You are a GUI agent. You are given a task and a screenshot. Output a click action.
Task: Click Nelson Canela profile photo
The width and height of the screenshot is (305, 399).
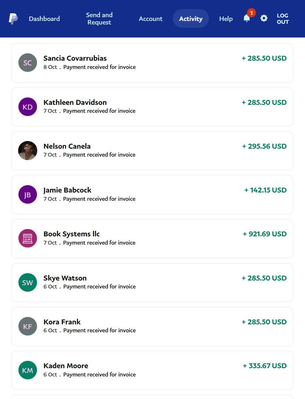(28, 151)
